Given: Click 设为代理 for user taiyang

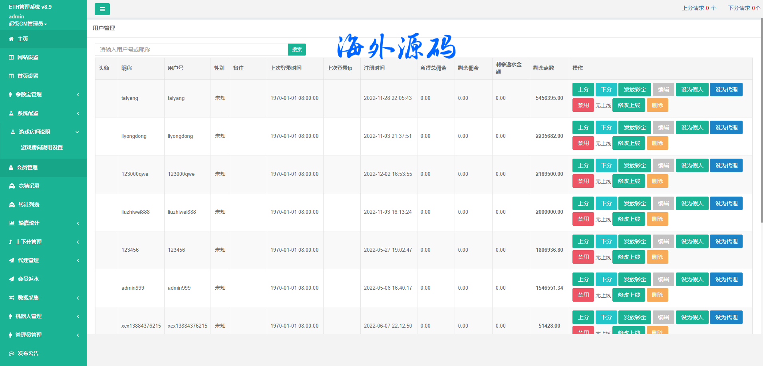Looking at the screenshot, I should [726, 90].
